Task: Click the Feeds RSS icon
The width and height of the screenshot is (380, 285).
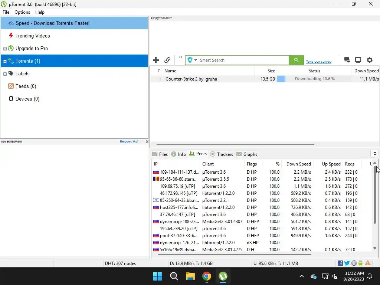Action: pyautogui.click(x=11, y=86)
